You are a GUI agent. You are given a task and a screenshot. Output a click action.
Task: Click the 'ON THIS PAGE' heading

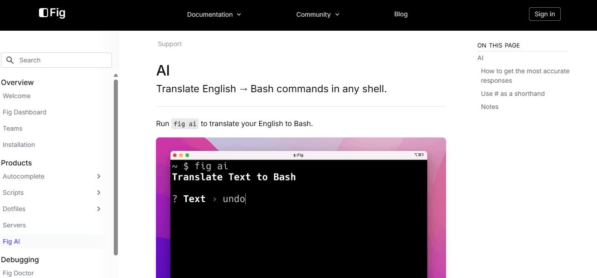coord(499,45)
